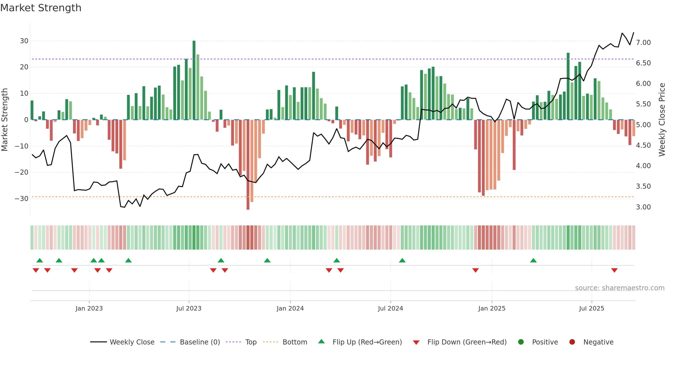Click the Jul 2023 axis label
This screenshot has width=674, height=379.
click(x=189, y=308)
